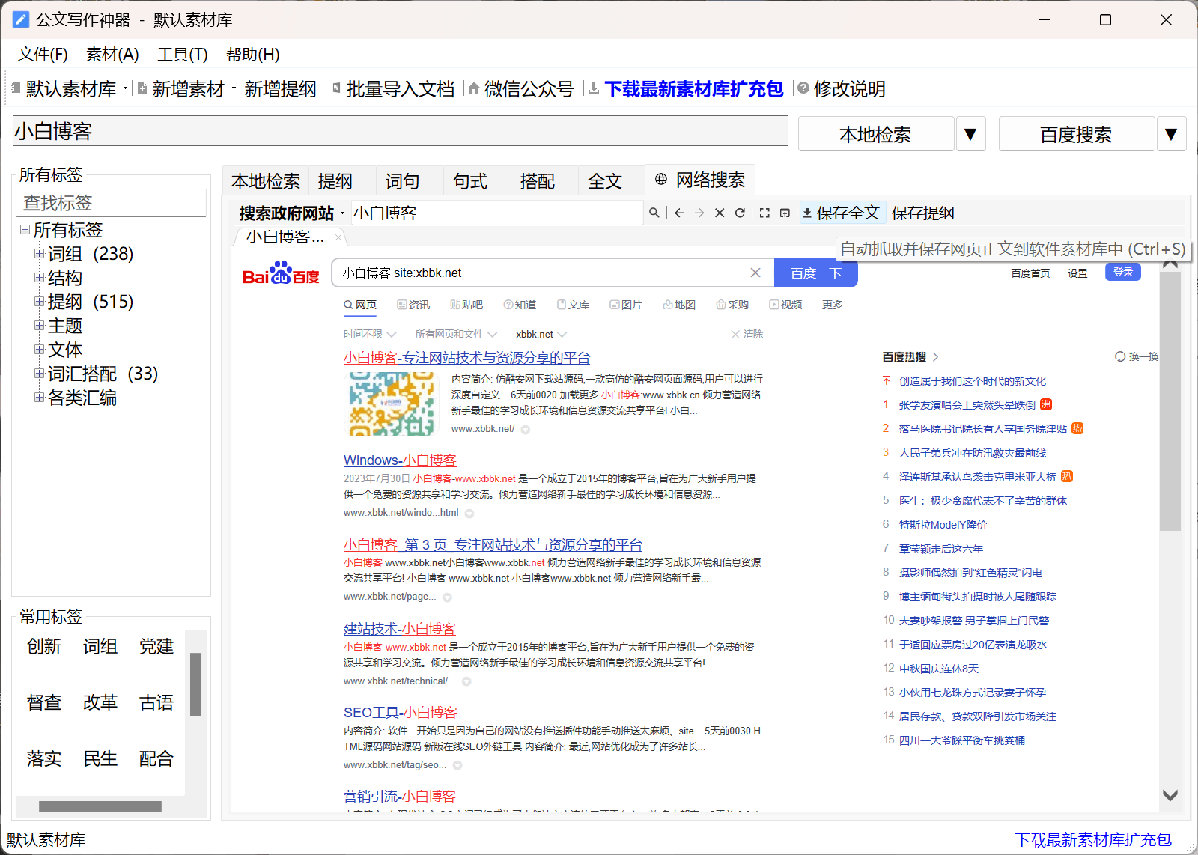This screenshot has width=1198, height=855.
Task: Switch to the 提纲 tab
Action: click(x=335, y=181)
